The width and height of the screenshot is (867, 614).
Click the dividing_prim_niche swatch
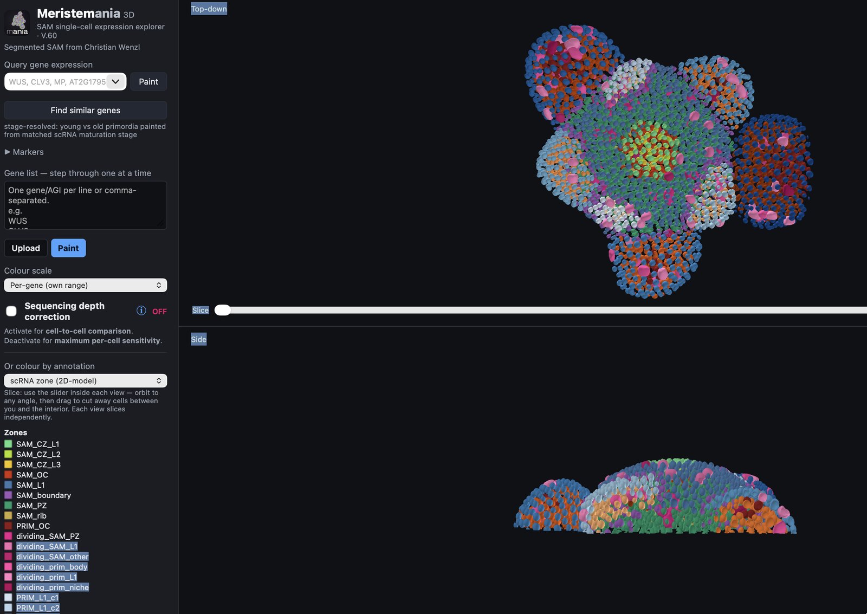8,587
